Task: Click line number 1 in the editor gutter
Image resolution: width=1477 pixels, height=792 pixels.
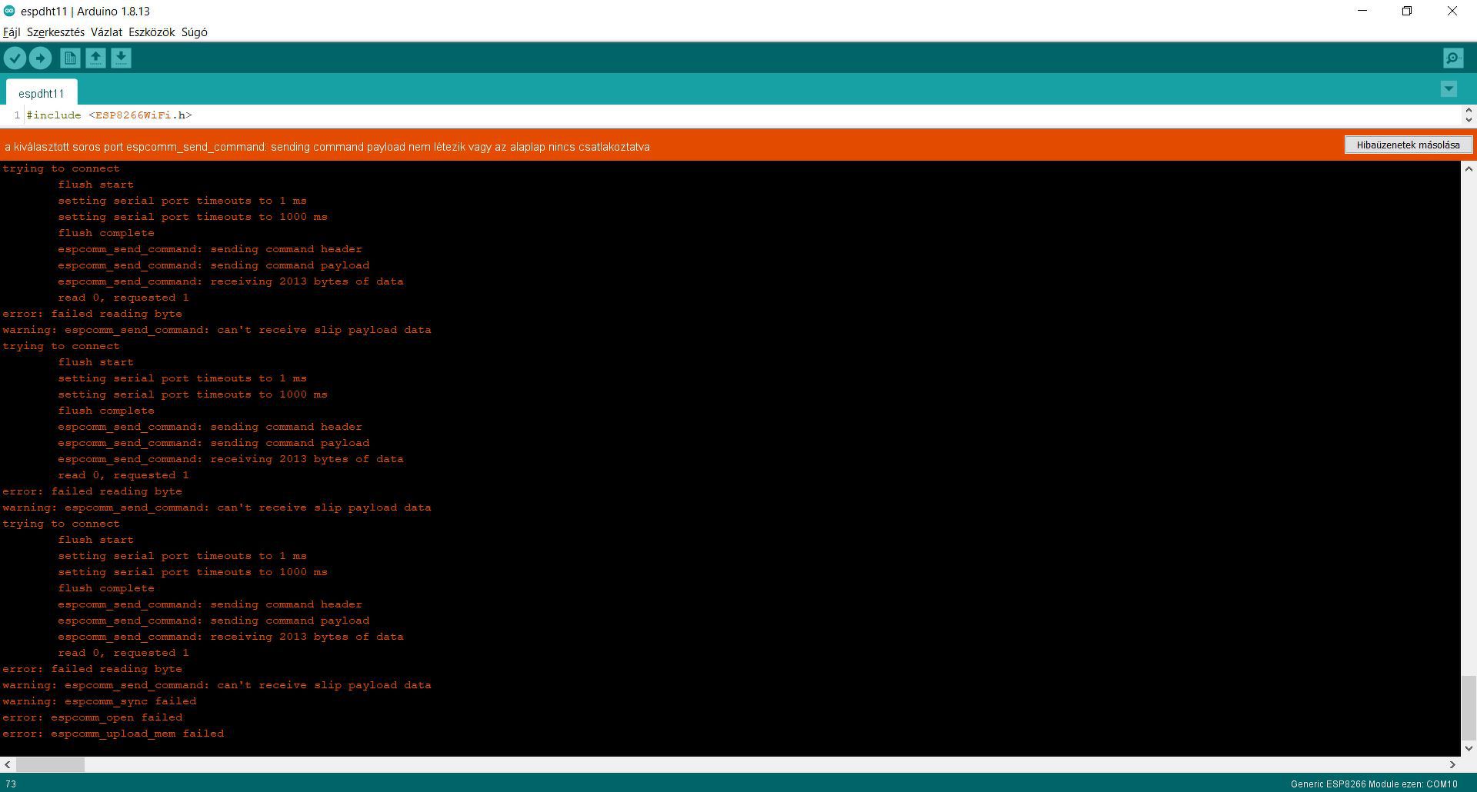Action: [17, 115]
